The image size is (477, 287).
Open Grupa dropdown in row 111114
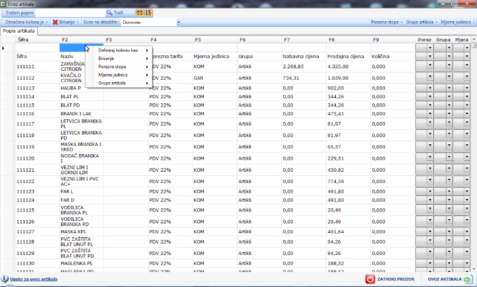pyautogui.click(x=449, y=96)
